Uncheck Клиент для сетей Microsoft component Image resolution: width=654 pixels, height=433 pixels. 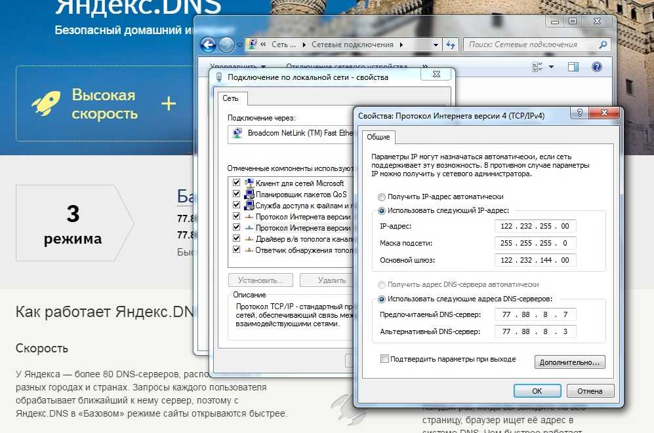(x=237, y=183)
